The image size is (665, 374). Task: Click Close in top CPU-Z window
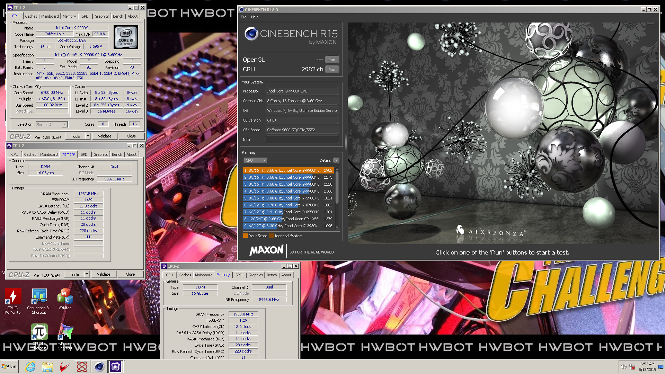131,136
